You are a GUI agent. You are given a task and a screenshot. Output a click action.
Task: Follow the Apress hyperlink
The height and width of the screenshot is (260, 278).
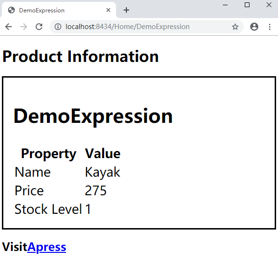47,247
